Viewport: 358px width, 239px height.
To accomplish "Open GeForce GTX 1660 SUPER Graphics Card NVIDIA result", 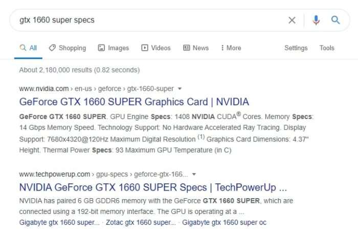I will click(x=134, y=102).
